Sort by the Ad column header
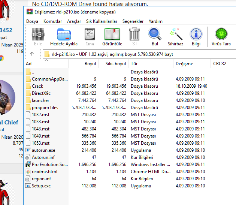The image size is (236, 205). pyautogui.click(x=46, y=64)
